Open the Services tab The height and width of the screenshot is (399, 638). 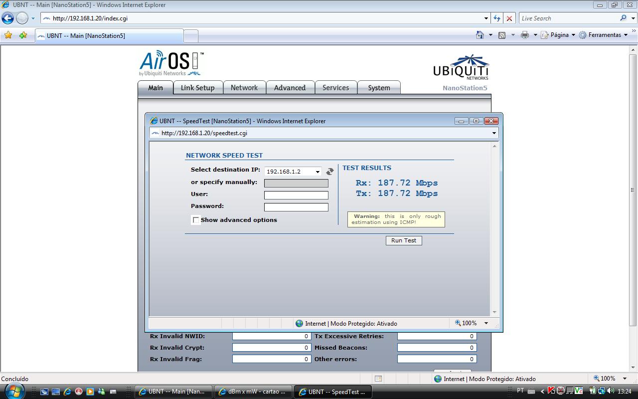(x=335, y=88)
